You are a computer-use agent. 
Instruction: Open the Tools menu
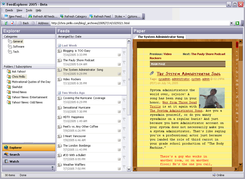click(29, 10)
